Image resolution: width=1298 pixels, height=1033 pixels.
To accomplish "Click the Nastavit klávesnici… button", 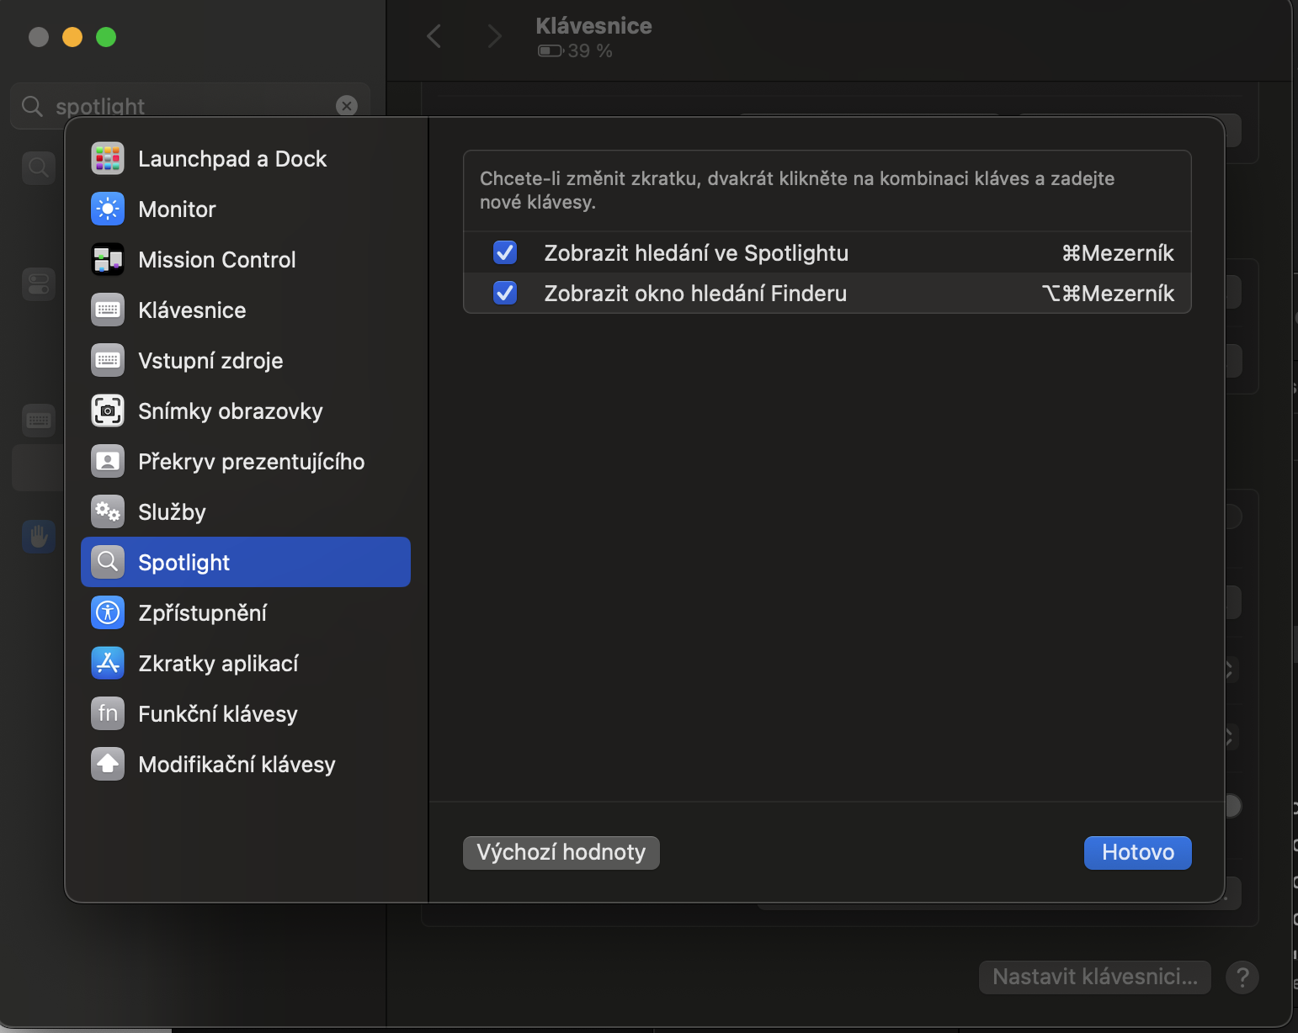I will [x=1095, y=977].
